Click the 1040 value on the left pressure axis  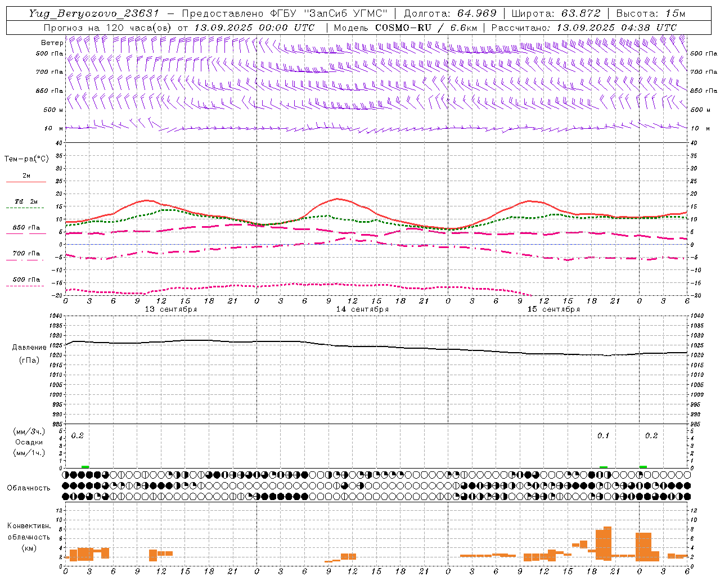point(55,316)
